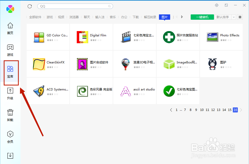
Task: Click the feedback icon in title bar
Action: pyautogui.click(x=226, y=5)
